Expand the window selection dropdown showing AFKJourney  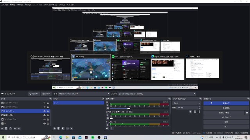[x=157, y=94]
